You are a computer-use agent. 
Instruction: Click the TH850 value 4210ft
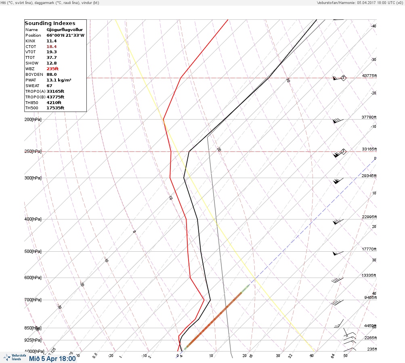click(54, 103)
